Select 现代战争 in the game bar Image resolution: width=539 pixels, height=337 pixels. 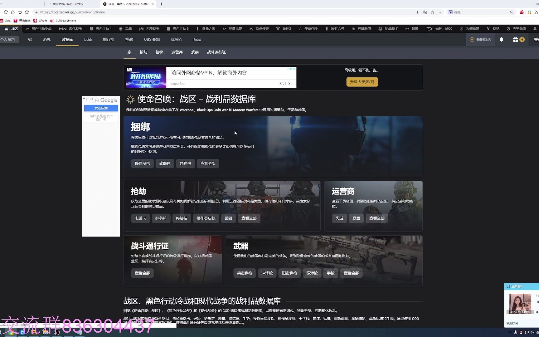pos(71,29)
